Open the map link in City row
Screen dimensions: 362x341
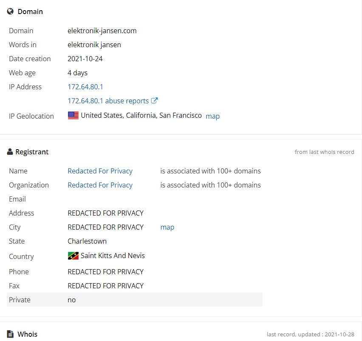pos(167,227)
